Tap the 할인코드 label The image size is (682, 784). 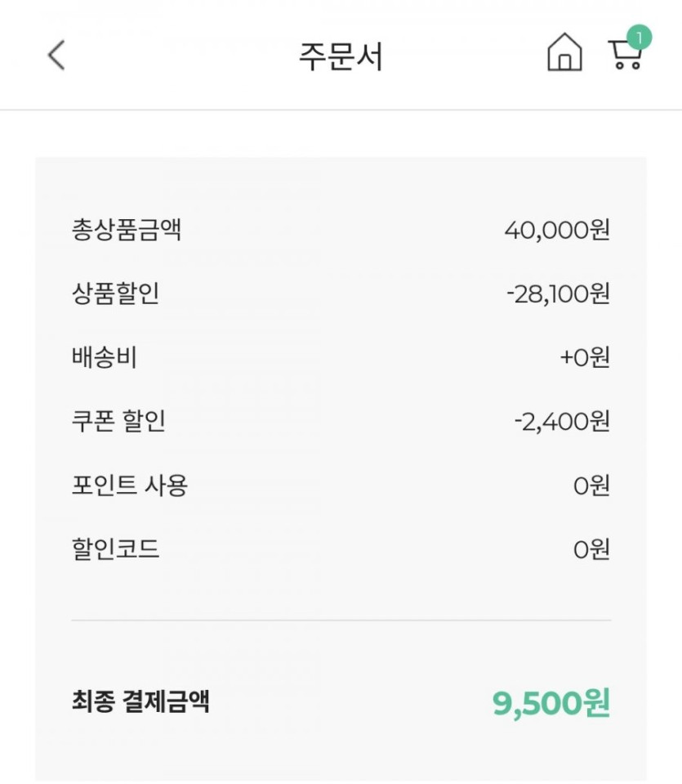click(115, 549)
